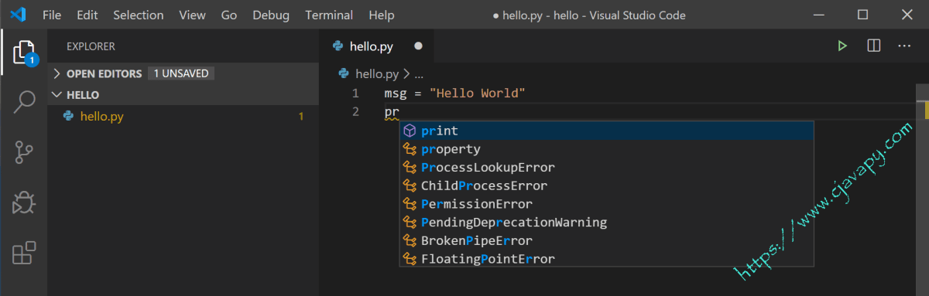Open the Edit menu

pos(87,15)
